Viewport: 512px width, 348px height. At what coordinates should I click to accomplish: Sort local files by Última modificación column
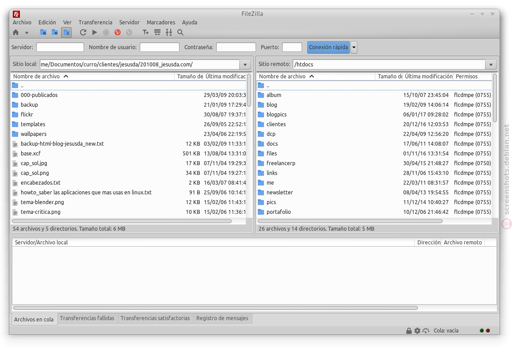pyautogui.click(x=225, y=77)
